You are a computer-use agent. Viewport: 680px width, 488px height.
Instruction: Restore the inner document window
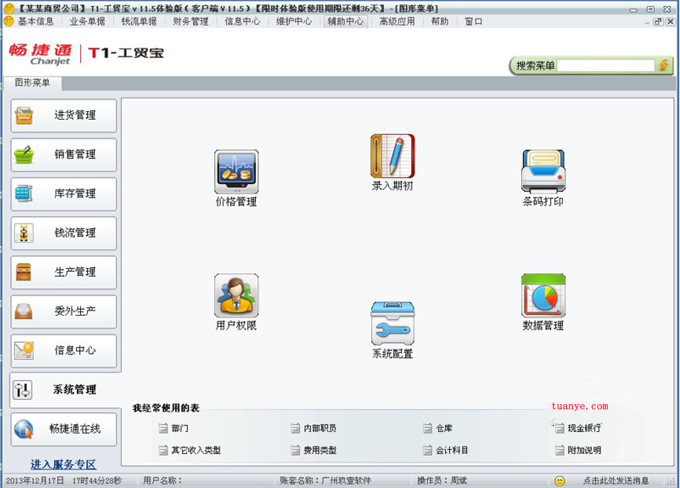(658, 22)
